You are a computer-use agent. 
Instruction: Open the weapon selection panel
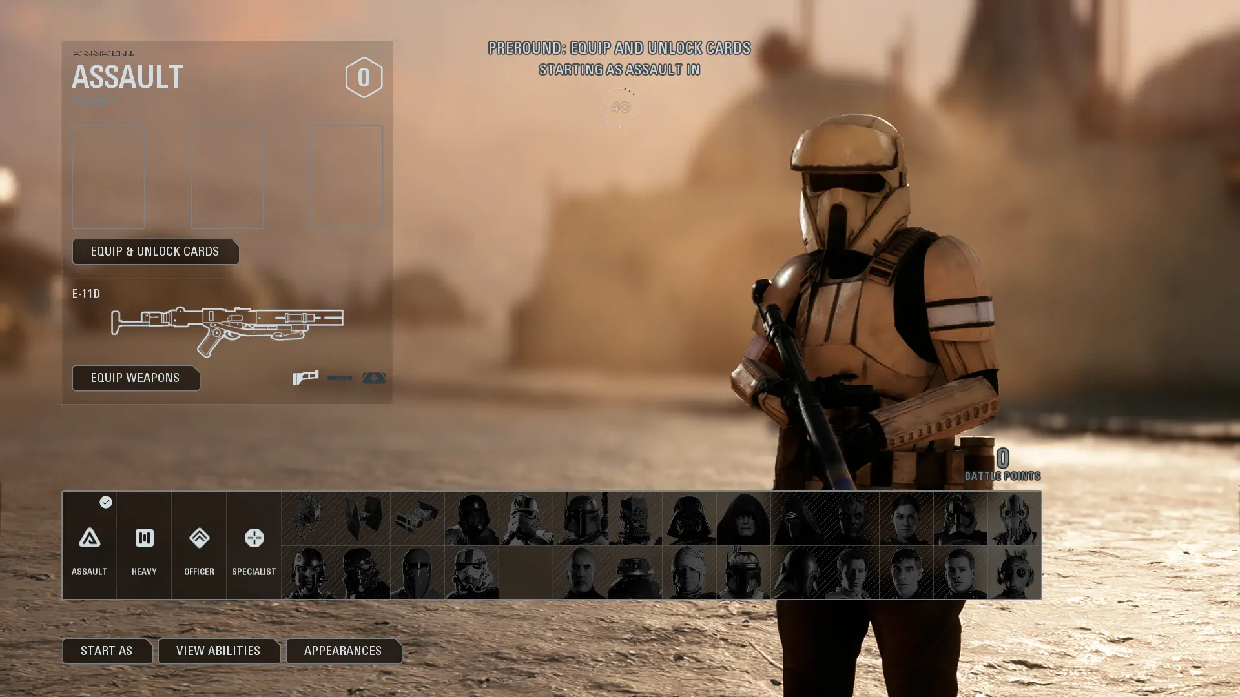pyautogui.click(x=136, y=377)
